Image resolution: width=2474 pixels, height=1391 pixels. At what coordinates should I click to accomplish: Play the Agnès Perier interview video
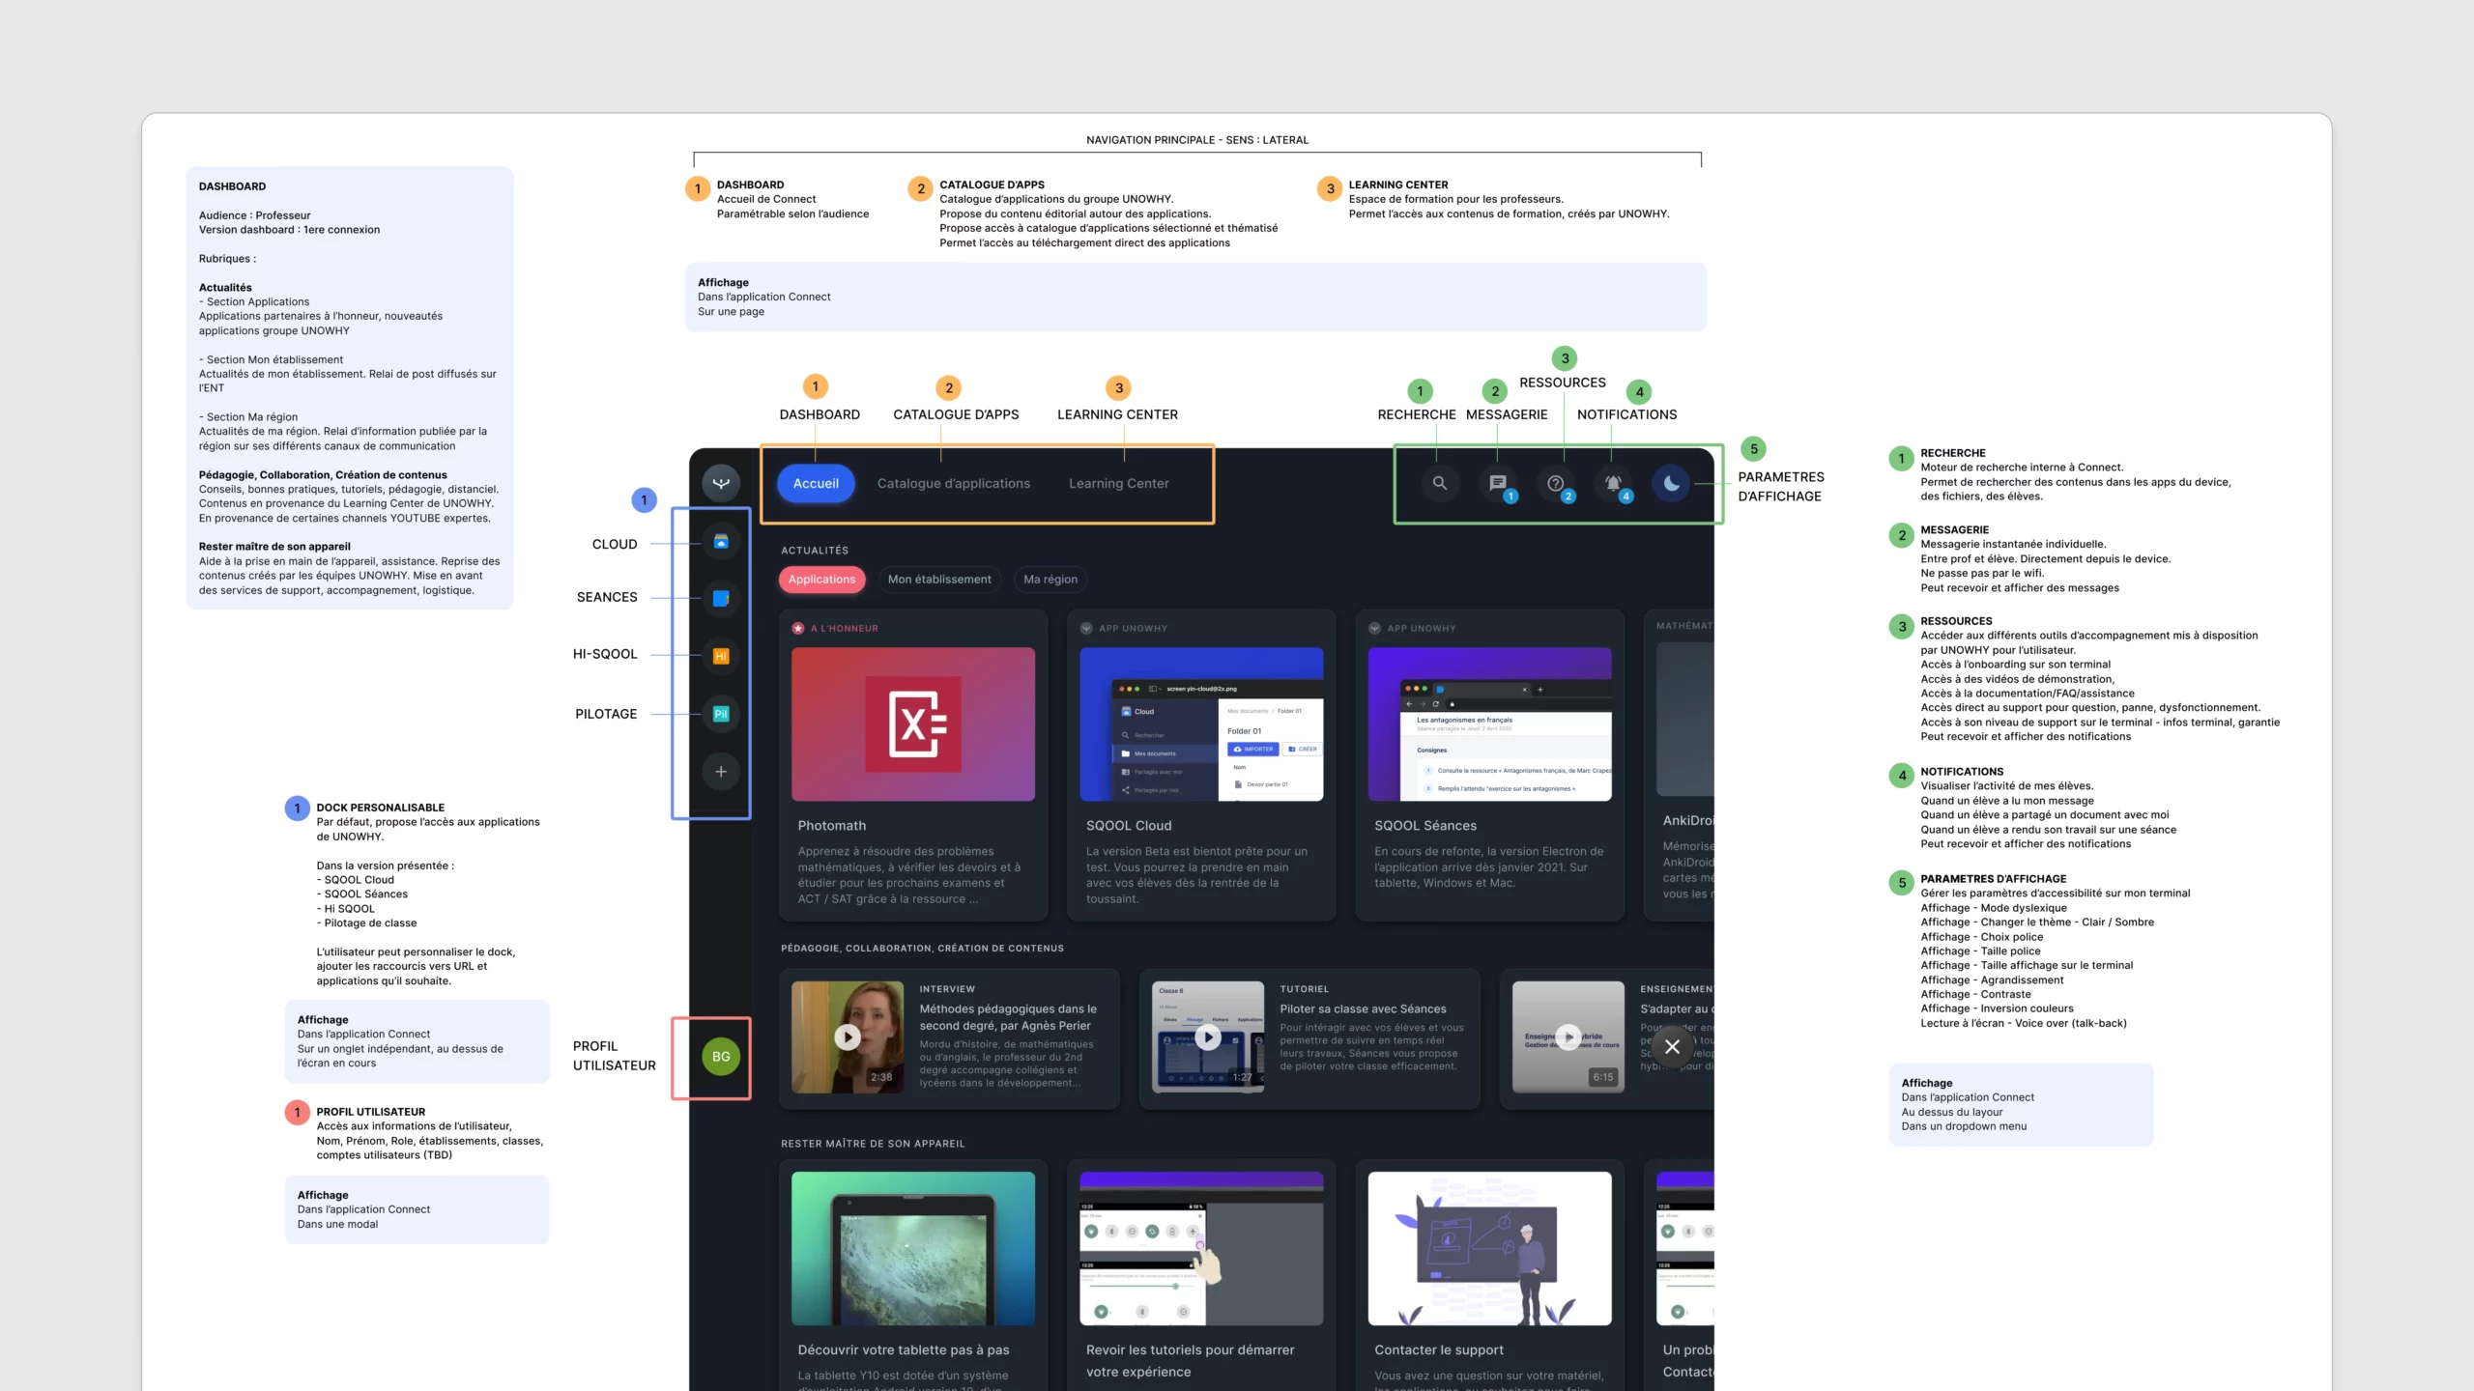pyautogui.click(x=848, y=1037)
